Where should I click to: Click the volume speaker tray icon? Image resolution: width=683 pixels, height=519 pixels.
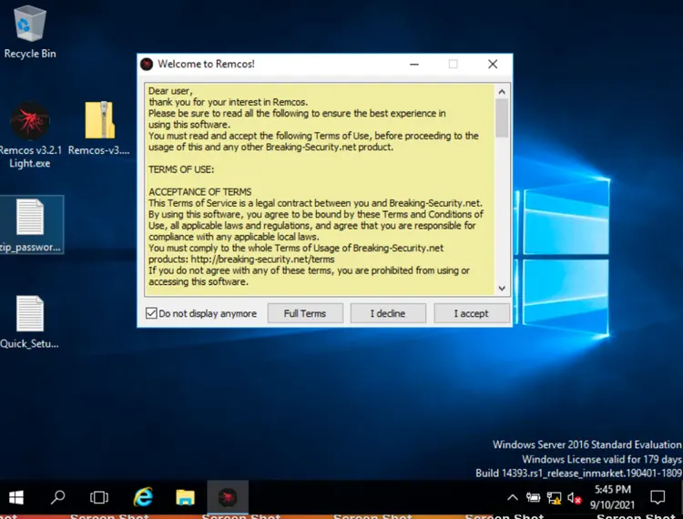tap(575, 498)
